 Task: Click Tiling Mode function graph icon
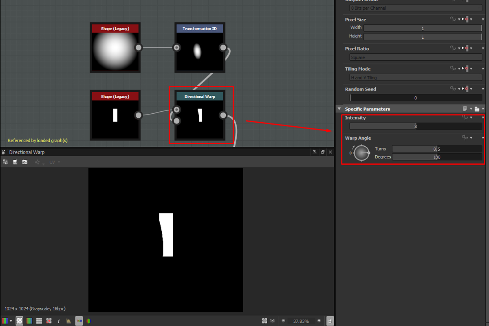453,68
